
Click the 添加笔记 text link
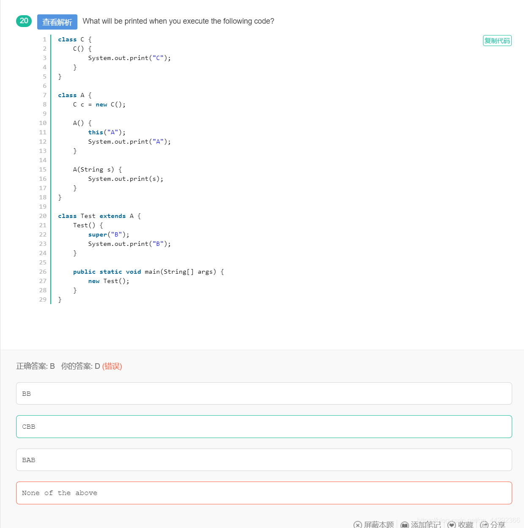coord(426,525)
